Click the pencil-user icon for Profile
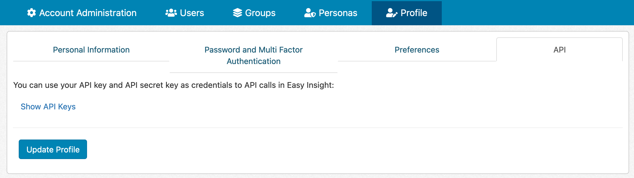 coord(392,13)
